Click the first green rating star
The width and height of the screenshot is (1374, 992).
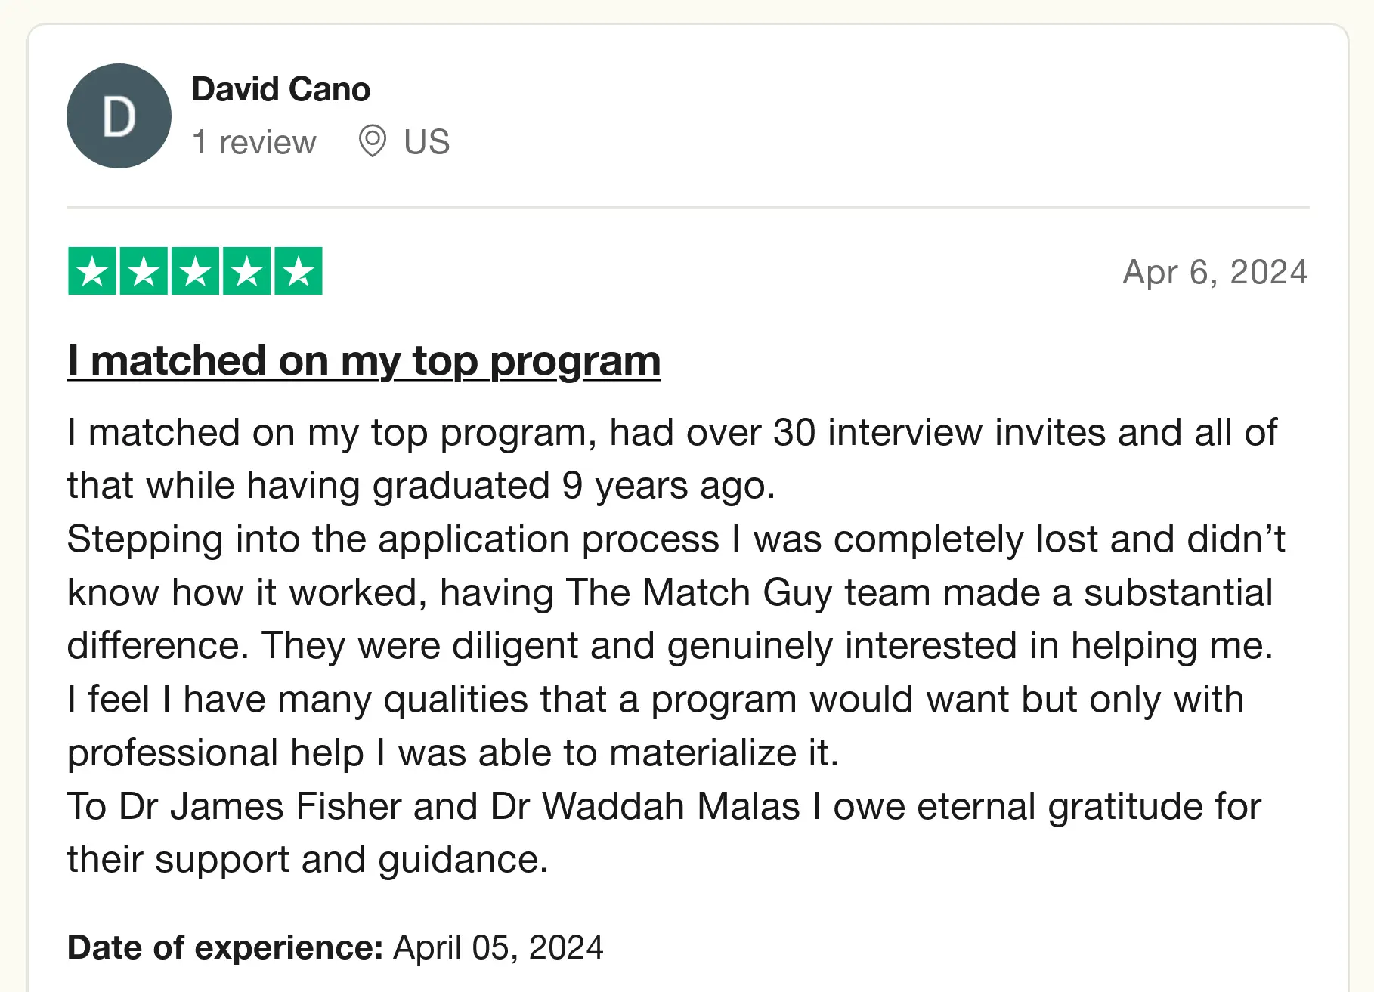point(92,271)
